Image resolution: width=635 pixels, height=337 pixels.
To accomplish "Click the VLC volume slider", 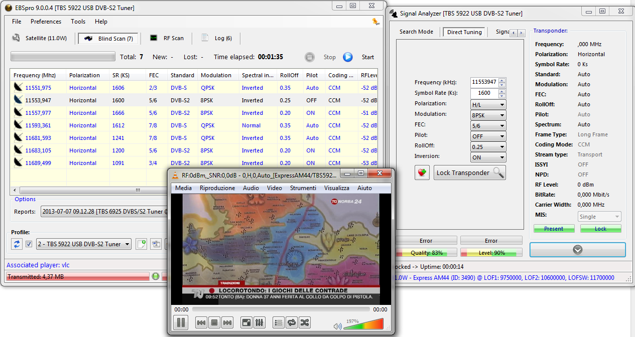I will pyautogui.click(x=363, y=325).
